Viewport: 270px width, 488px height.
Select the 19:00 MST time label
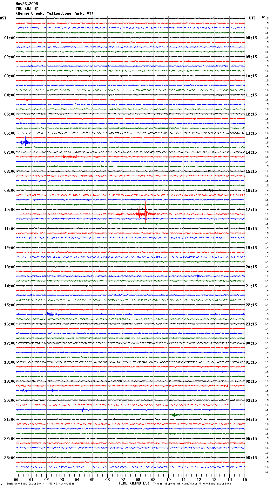(10, 381)
